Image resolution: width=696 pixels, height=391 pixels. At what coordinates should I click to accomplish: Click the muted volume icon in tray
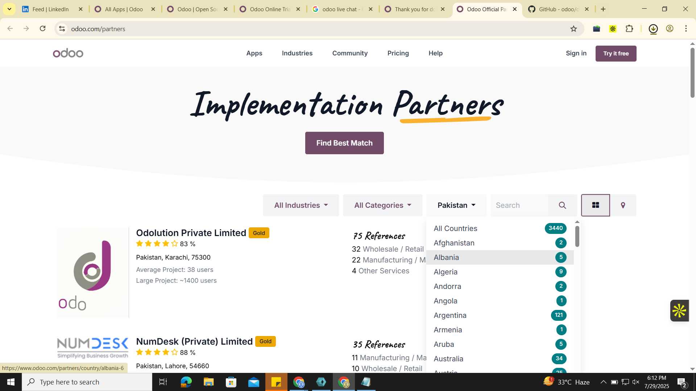point(636,382)
